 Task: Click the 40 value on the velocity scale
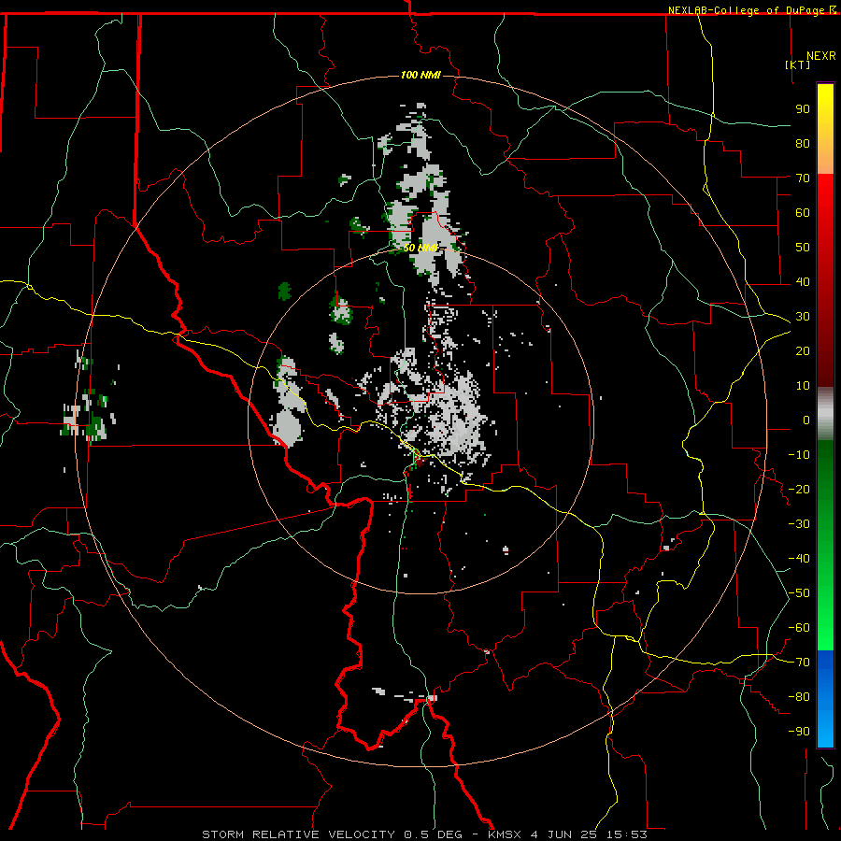tap(803, 282)
